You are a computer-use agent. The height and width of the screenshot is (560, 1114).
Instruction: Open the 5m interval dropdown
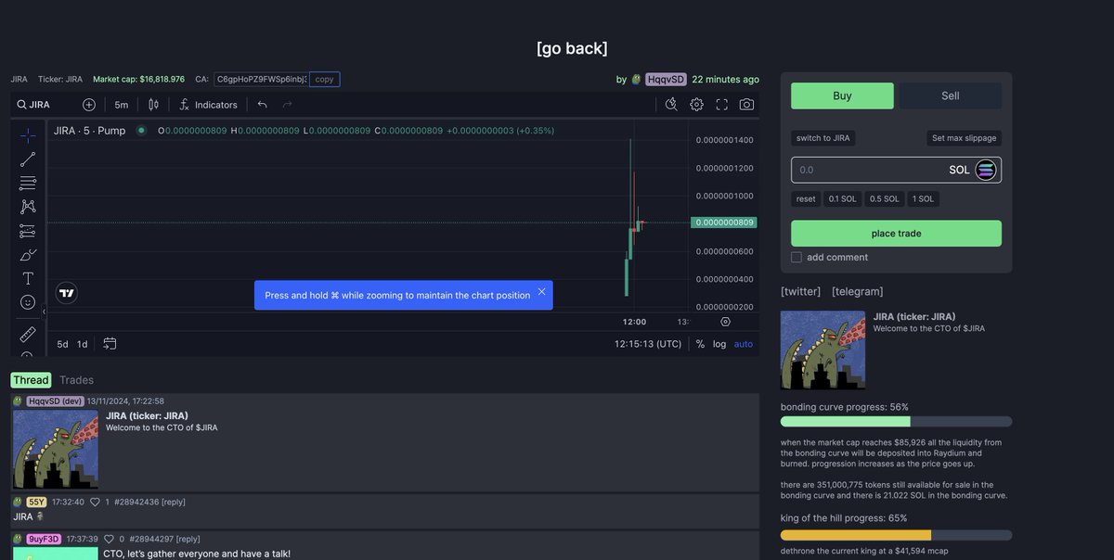[x=122, y=105]
